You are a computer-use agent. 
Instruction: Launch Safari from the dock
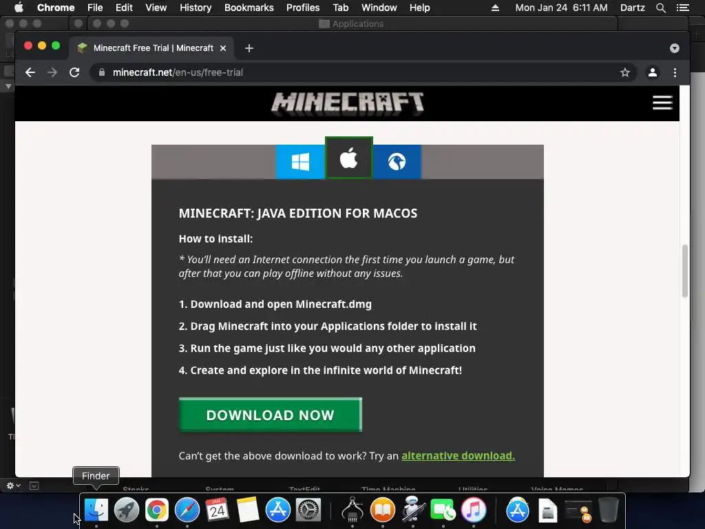pos(187,510)
